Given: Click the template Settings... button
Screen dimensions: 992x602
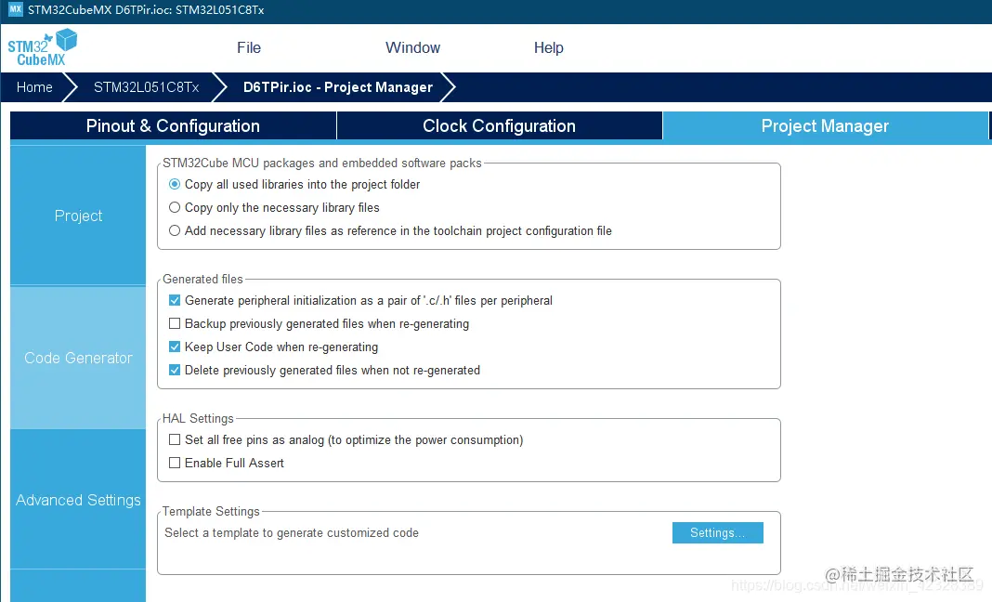Looking at the screenshot, I should pyautogui.click(x=717, y=533).
